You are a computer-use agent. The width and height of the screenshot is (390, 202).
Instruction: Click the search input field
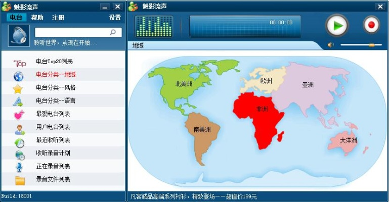(x=71, y=32)
